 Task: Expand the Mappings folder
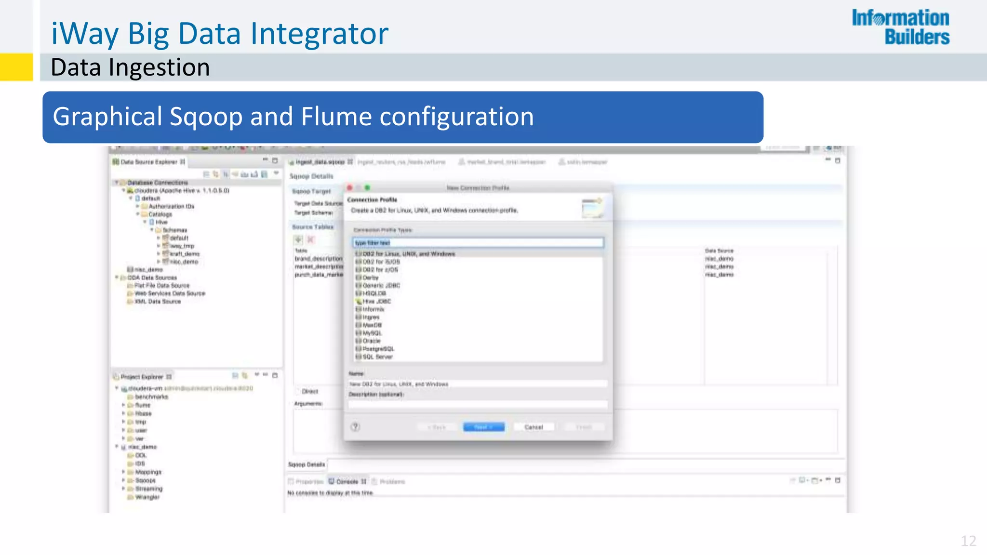point(124,472)
